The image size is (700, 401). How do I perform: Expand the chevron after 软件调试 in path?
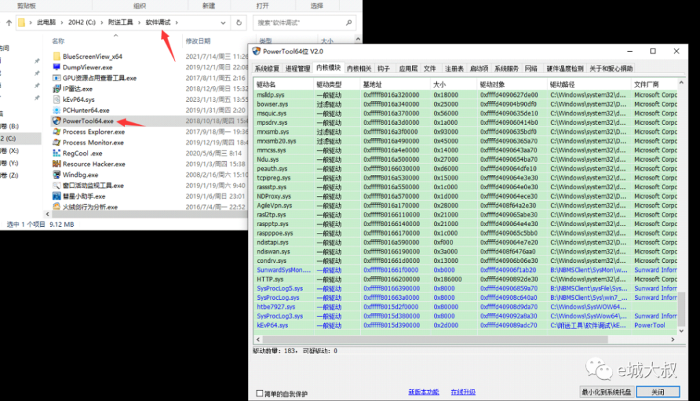click(x=177, y=23)
